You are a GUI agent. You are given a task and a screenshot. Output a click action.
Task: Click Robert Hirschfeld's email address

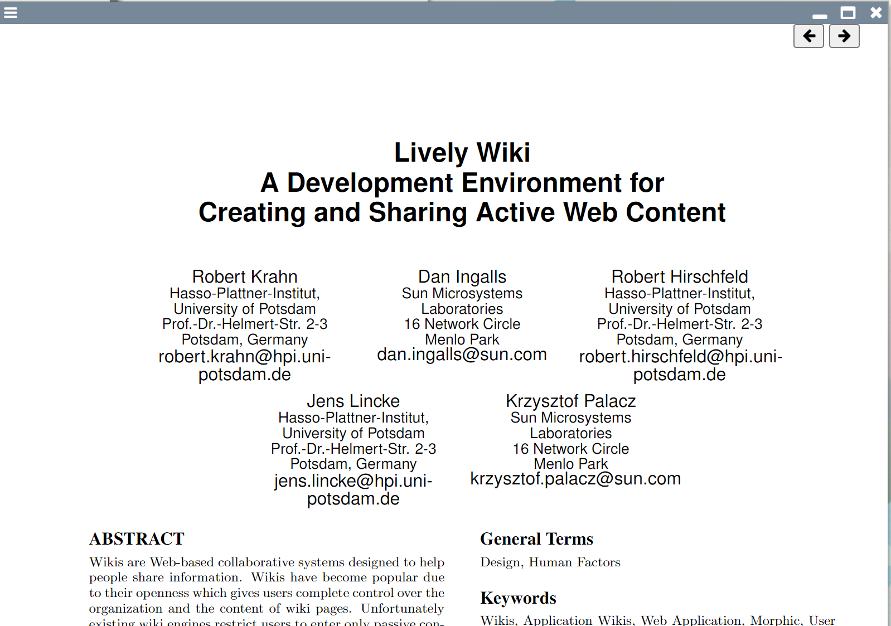(680, 365)
